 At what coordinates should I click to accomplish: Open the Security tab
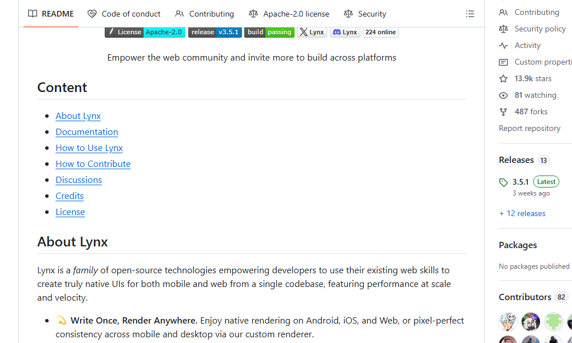365,14
